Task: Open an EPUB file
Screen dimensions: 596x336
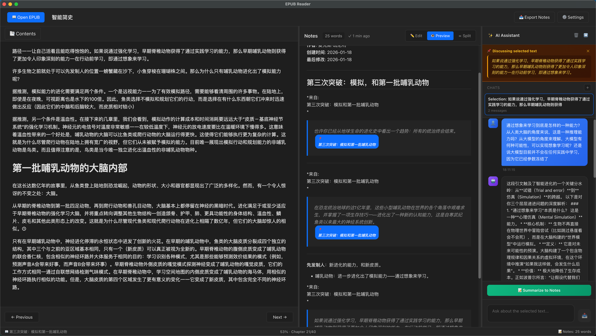Action: click(26, 17)
